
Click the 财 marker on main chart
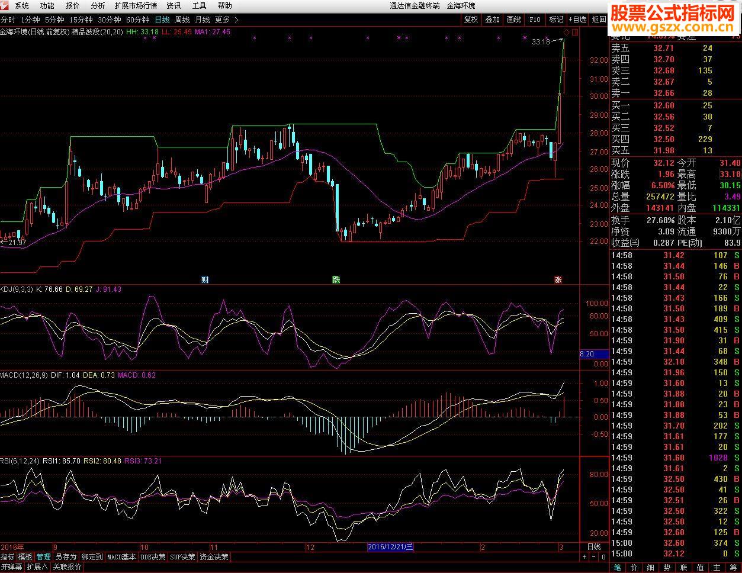[x=205, y=279]
